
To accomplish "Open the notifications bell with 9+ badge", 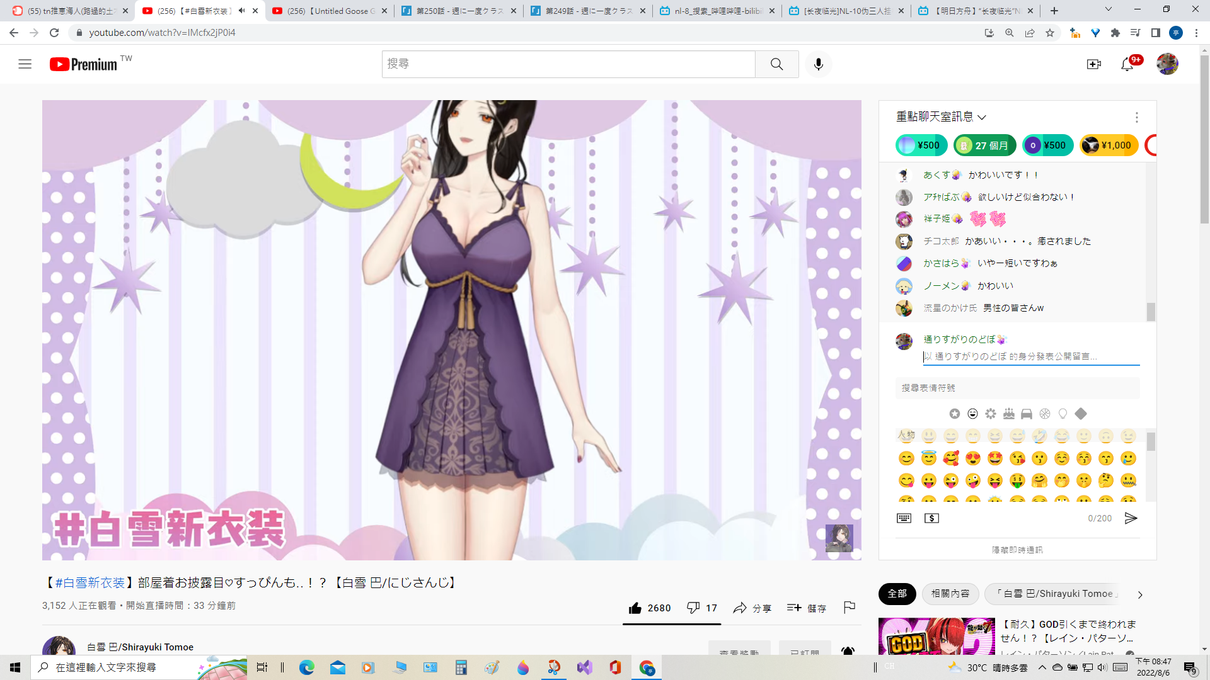I will (x=1127, y=64).
